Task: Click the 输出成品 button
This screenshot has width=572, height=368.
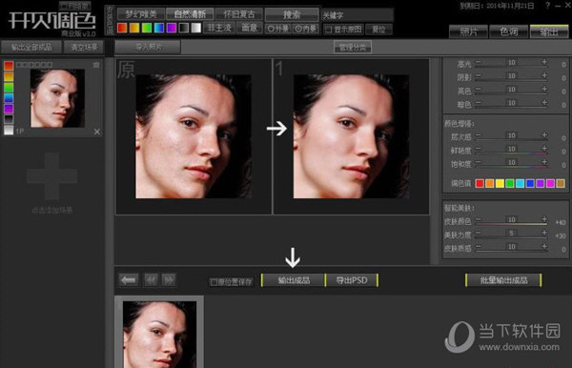Action: pyautogui.click(x=294, y=280)
